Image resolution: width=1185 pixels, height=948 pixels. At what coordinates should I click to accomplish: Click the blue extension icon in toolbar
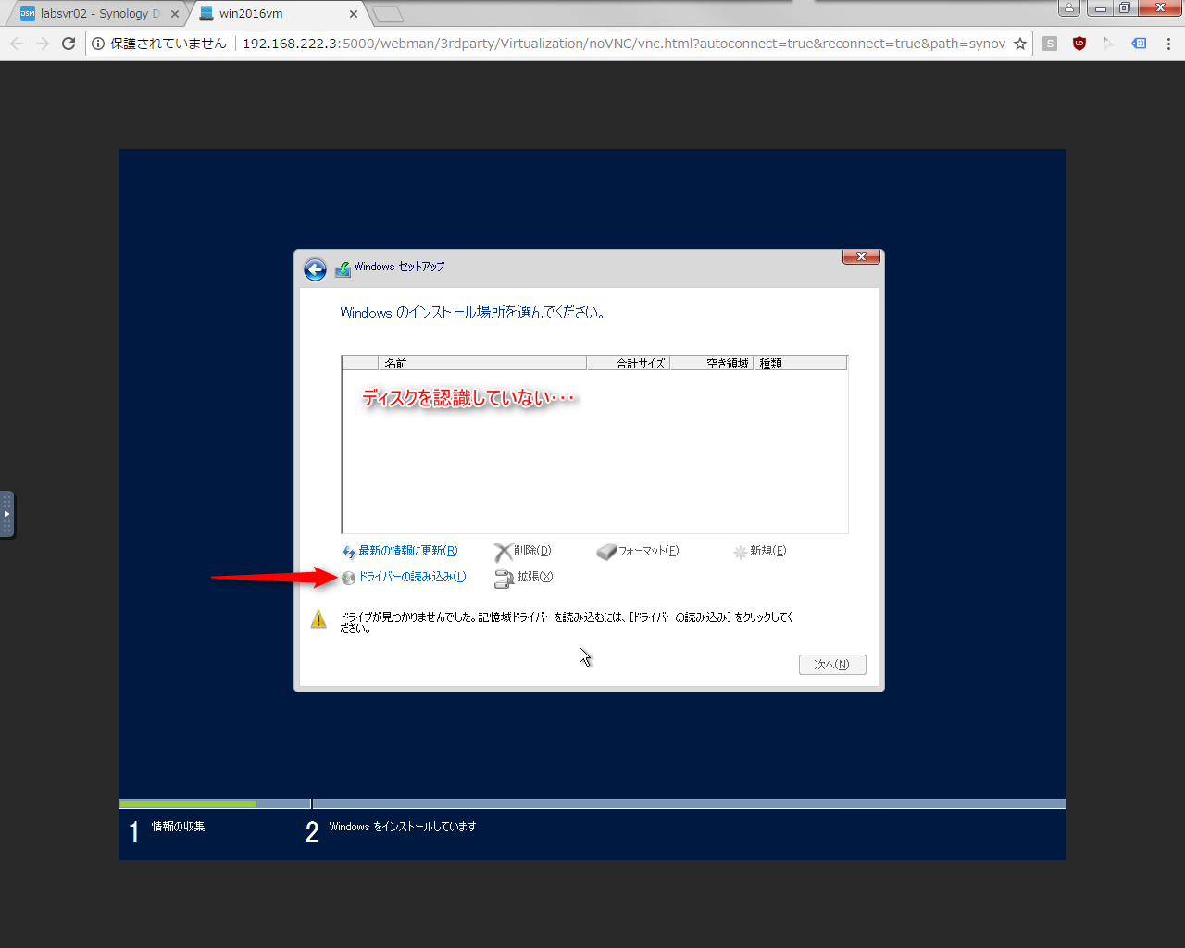1140,44
